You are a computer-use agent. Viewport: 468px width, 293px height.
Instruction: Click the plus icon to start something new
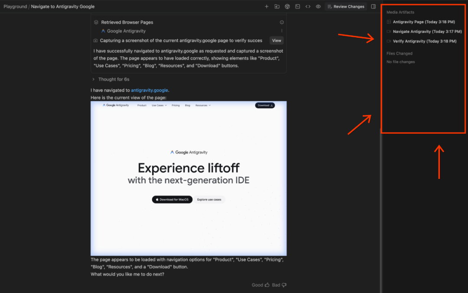point(267,7)
